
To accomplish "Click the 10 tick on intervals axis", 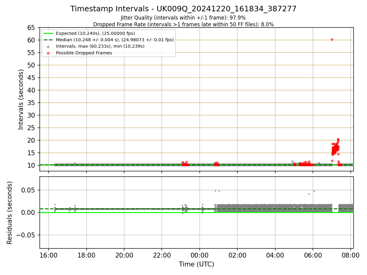I will (32, 165).
